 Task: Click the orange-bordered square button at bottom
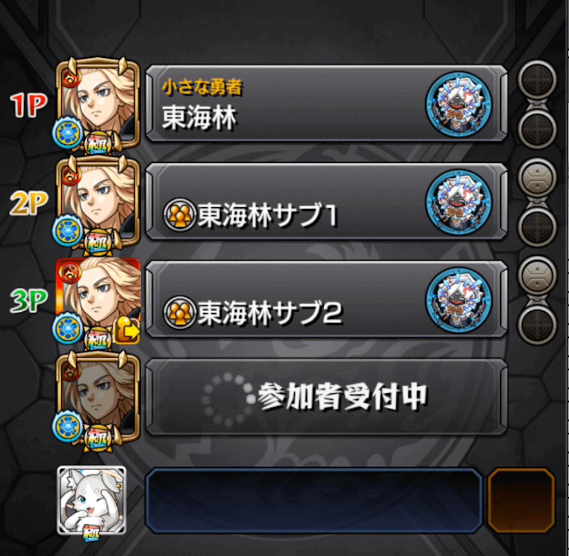(521, 500)
